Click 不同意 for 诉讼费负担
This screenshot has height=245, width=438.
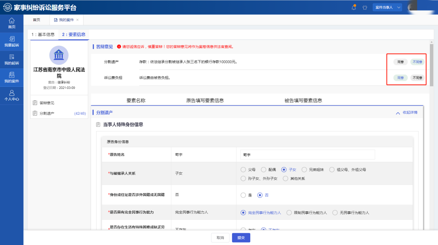pos(417,77)
